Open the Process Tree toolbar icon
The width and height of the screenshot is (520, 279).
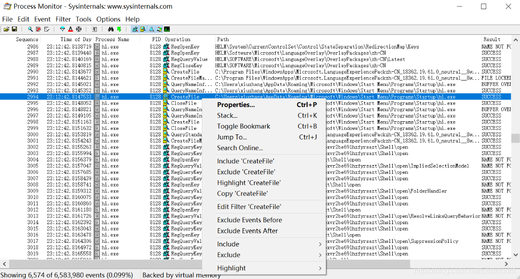[95, 29]
